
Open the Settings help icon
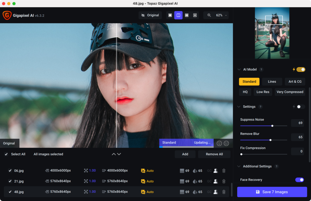(x=260, y=107)
